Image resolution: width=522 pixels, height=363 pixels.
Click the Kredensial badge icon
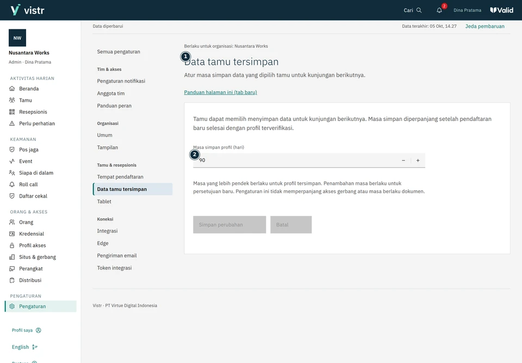(12, 234)
